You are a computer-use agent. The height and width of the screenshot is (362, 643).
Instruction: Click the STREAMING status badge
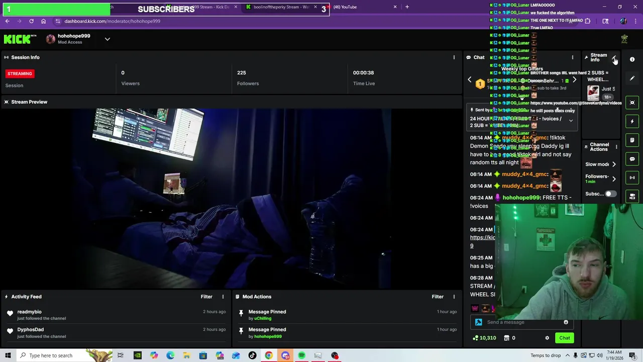click(20, 73)
